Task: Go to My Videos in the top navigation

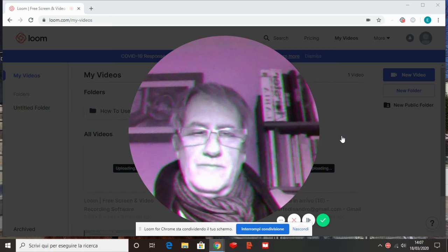Action: coord(346,38)
